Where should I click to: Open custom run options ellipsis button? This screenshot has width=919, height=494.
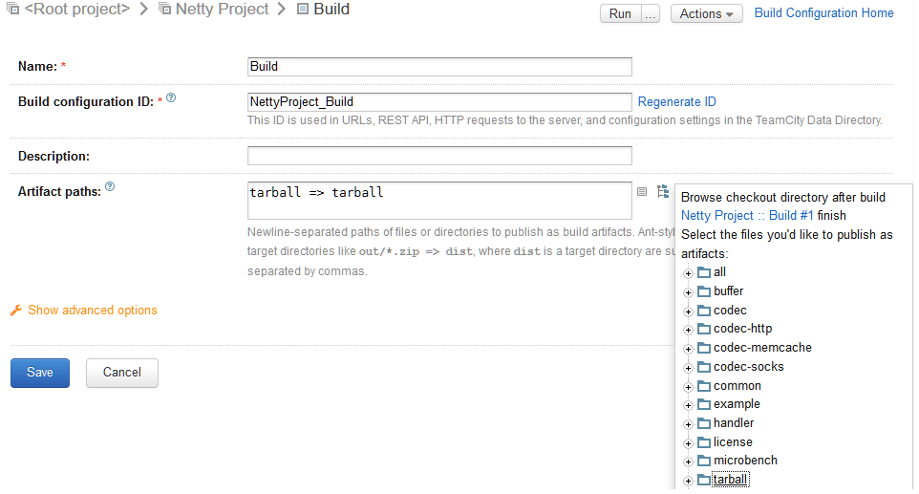(650, 13)
